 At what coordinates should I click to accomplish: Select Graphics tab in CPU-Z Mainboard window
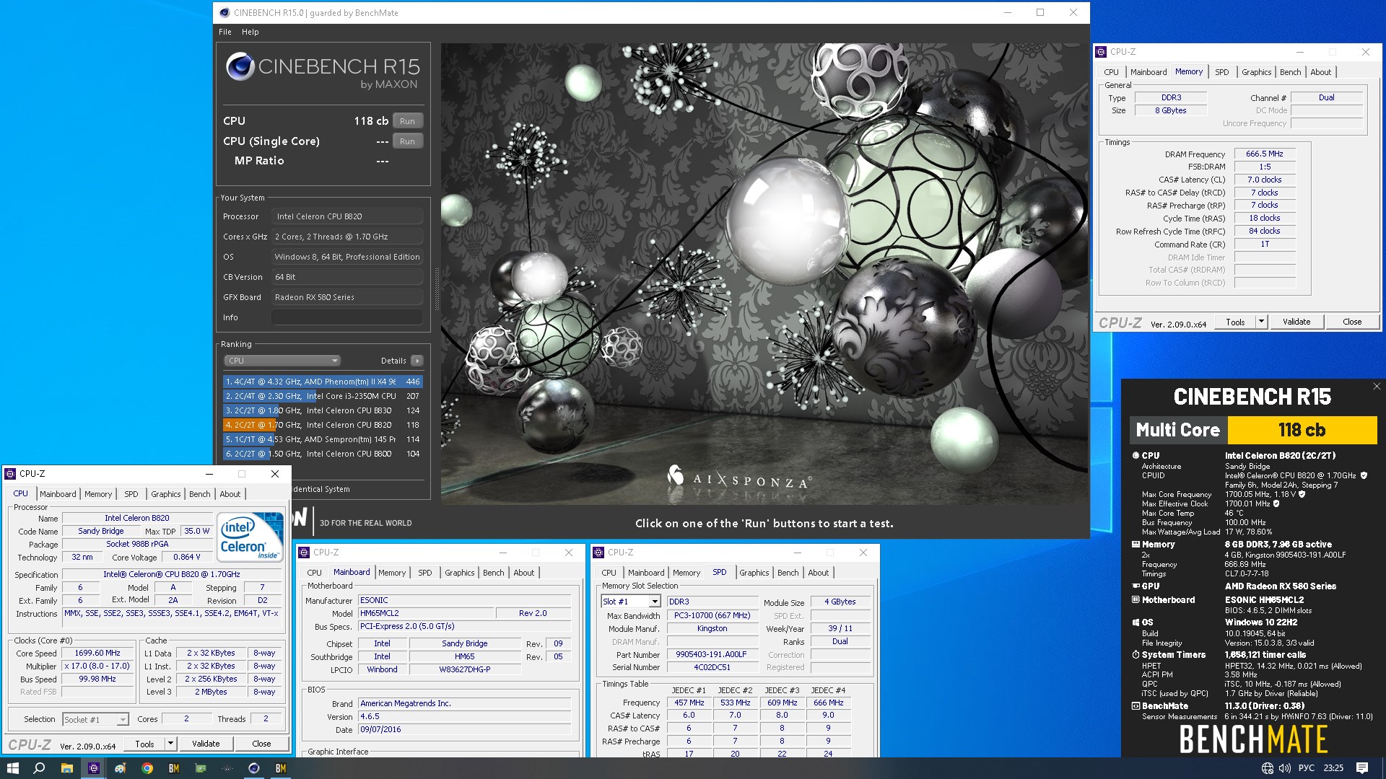(x=459, y=573)
